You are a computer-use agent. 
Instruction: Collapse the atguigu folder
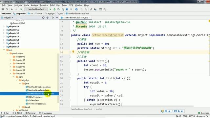point(17,80)
